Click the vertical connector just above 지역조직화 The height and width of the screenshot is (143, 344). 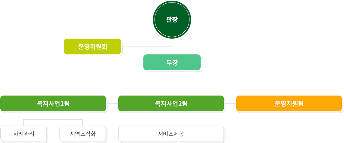(83, 123)
